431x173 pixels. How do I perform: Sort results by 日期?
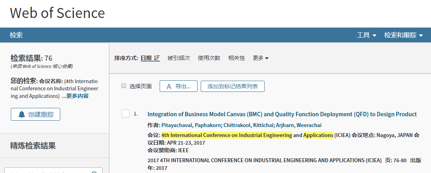coord(150,58)
